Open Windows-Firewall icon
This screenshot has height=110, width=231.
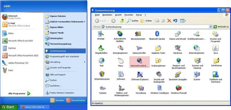(178, 90)
